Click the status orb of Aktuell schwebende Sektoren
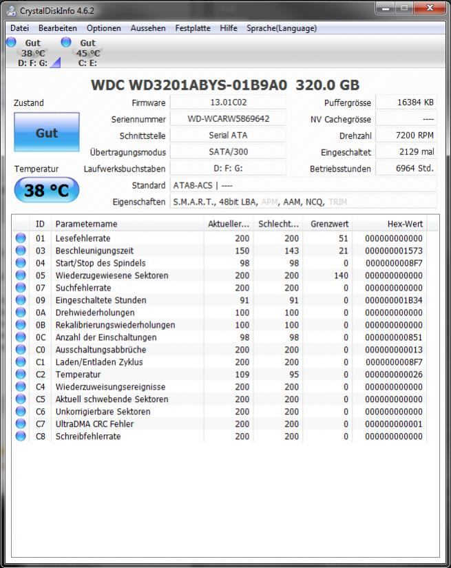 click(x=21, y=399)
